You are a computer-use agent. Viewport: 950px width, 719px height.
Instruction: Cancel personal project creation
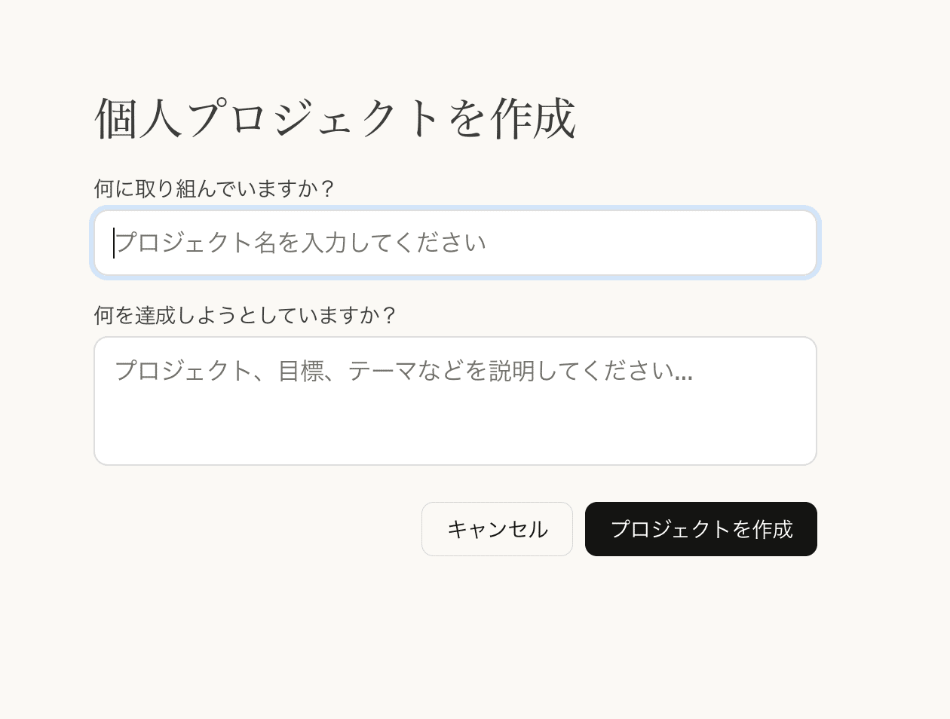[x=497, y=529]
